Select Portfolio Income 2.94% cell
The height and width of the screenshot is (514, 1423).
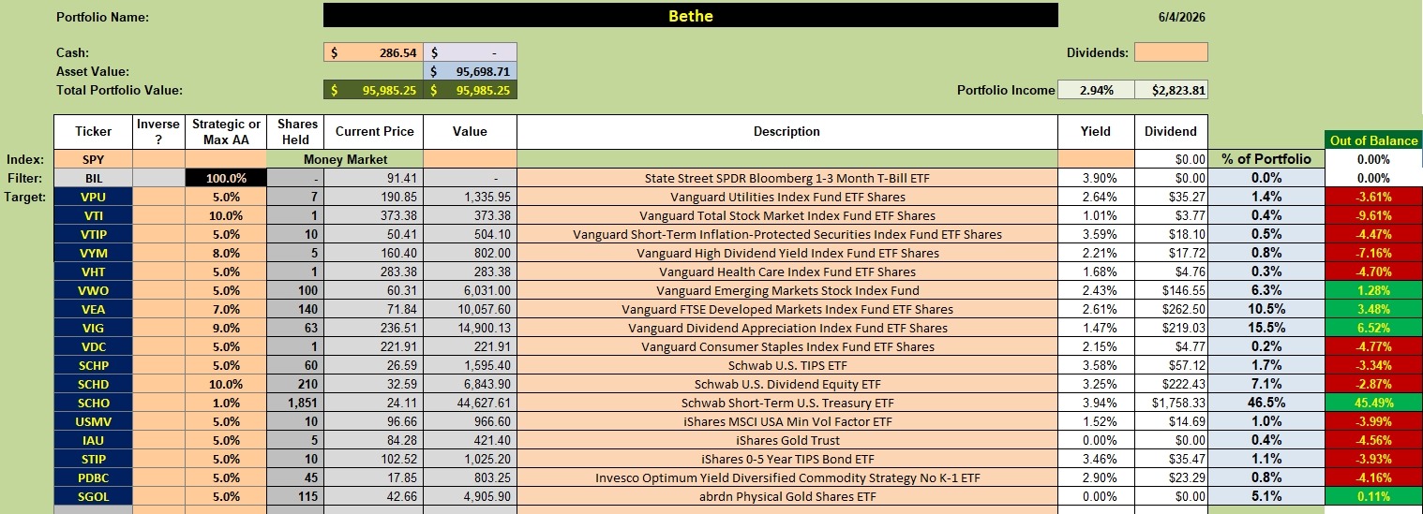point(1096,90)
